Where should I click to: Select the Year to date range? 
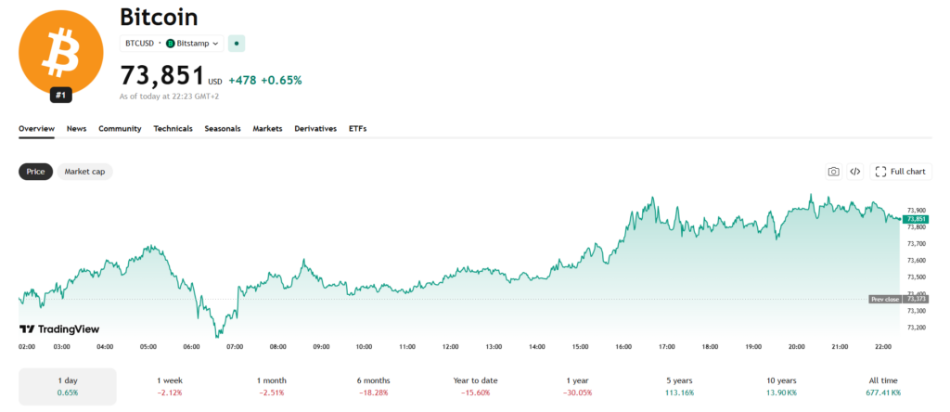pyautogui.click(x=475, y=387)
